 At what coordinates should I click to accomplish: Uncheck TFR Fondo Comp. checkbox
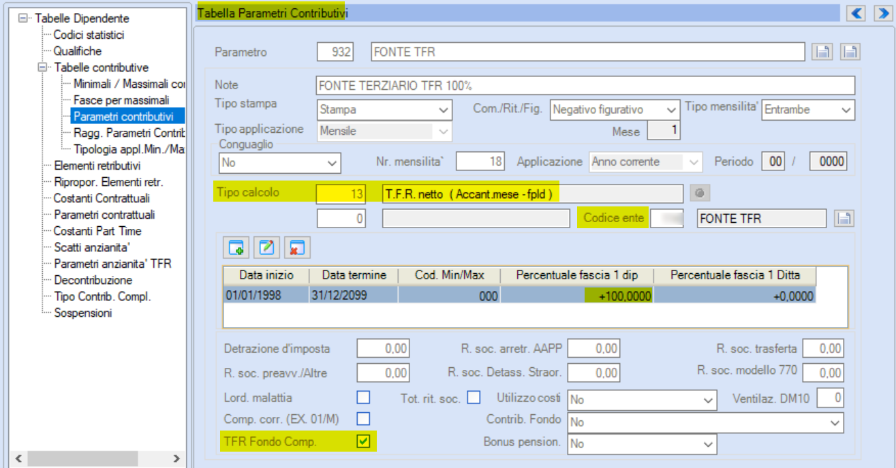364,441
